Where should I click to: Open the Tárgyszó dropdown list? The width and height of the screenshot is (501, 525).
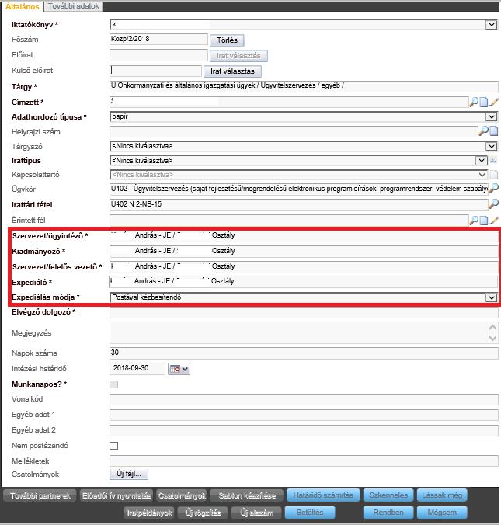coord(491,146)
